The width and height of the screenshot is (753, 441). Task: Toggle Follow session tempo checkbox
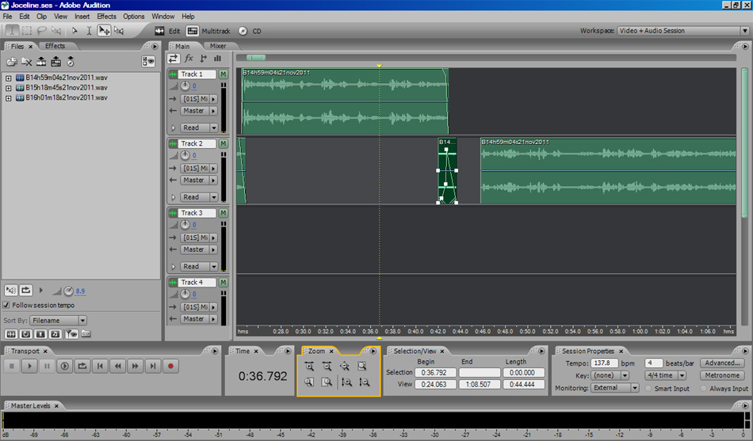tap(6, 305)
